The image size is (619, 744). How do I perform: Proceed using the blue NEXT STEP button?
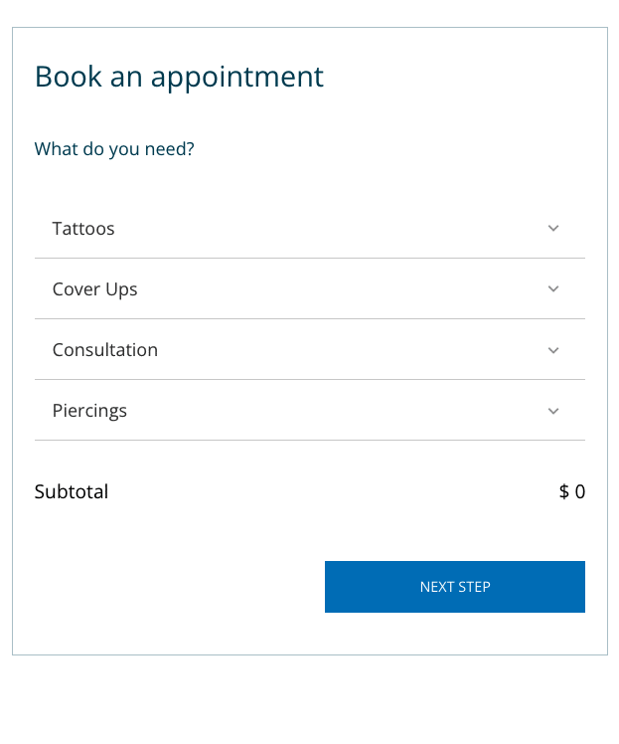tap(455, 587)
